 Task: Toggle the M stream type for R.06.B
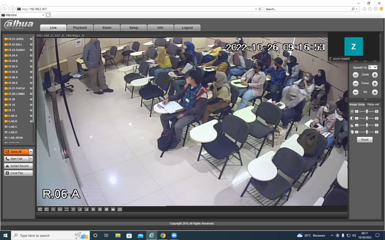(x=31, y=83)
